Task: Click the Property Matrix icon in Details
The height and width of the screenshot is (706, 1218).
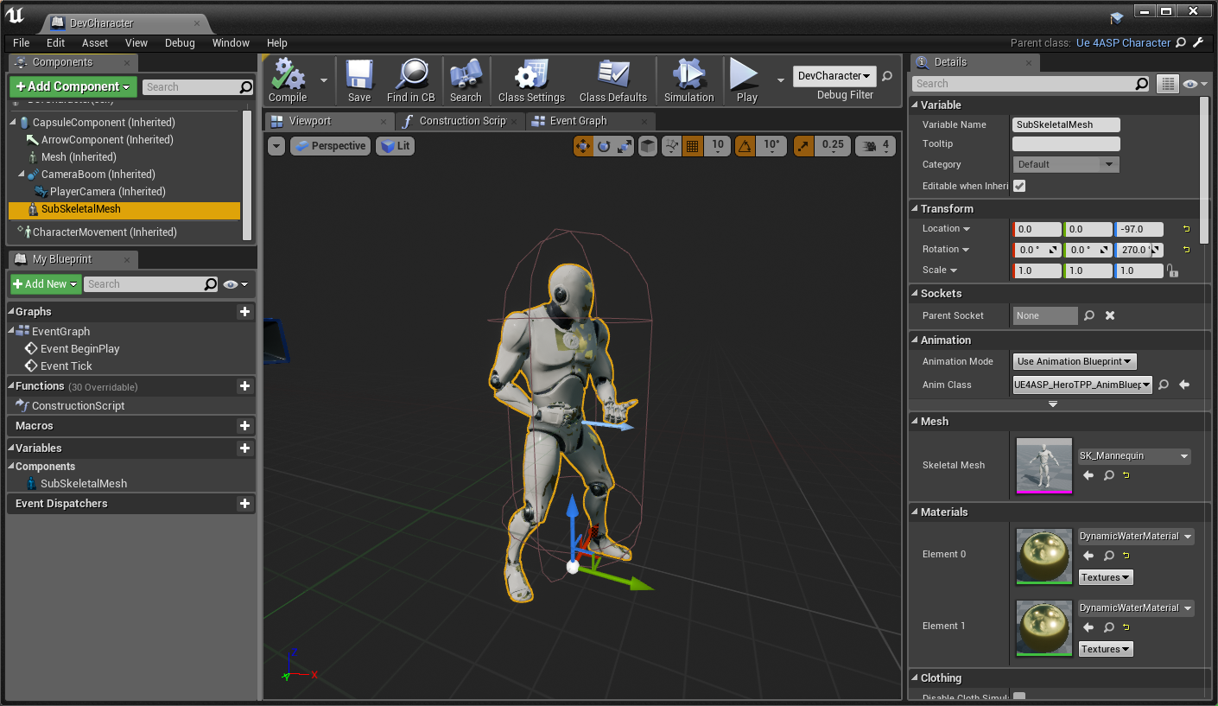Action: tap(1167, 83)
